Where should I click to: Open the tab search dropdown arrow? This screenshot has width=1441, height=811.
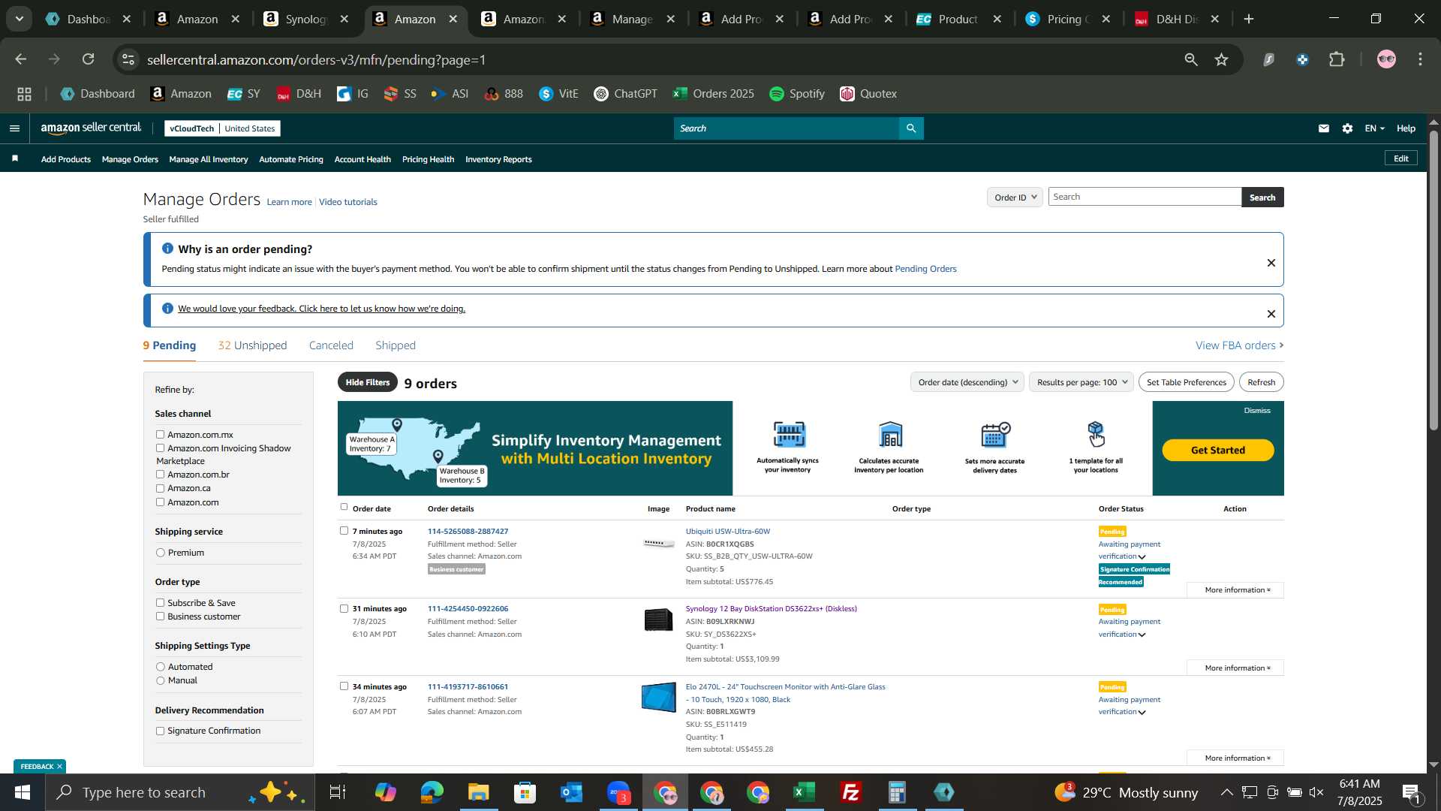[x=19, y=19]
